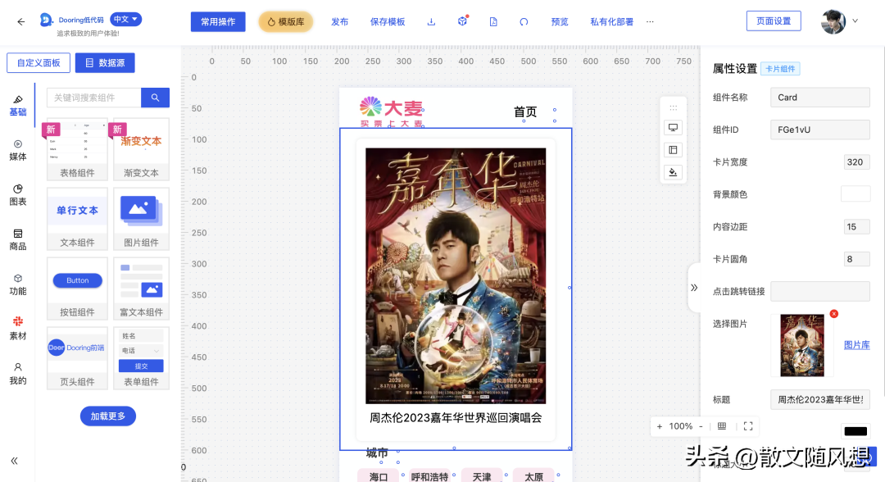Click the blue search magnifier button
Screen dimensions: 885x482
(155, 98)
